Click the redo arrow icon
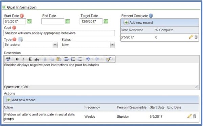Screen dimensions: 203x126 point(97,59)
